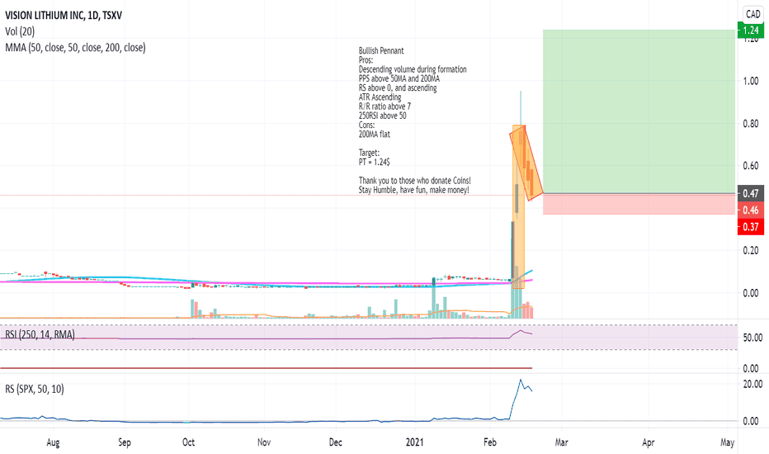Click the 'Descending volume during formation' note
Viewport: 769px width, 454px height.
point(413,69)
